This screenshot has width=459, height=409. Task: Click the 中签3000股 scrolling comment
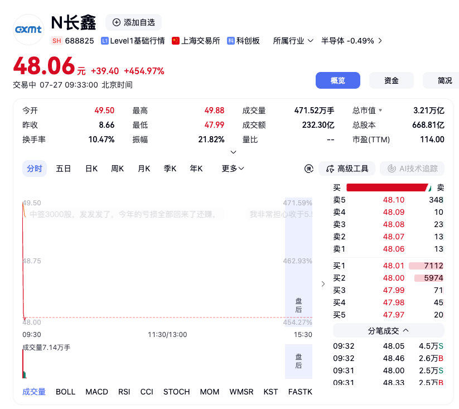coord(123,214)
